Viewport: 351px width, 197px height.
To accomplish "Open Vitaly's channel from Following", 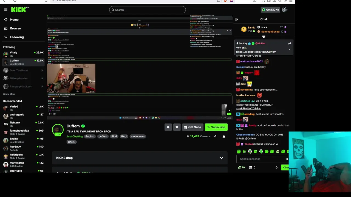I will tap(23, 54).
